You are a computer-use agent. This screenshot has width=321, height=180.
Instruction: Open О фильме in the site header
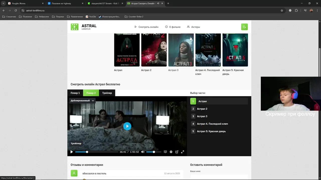pyautogui.click(x=173, y=27)
